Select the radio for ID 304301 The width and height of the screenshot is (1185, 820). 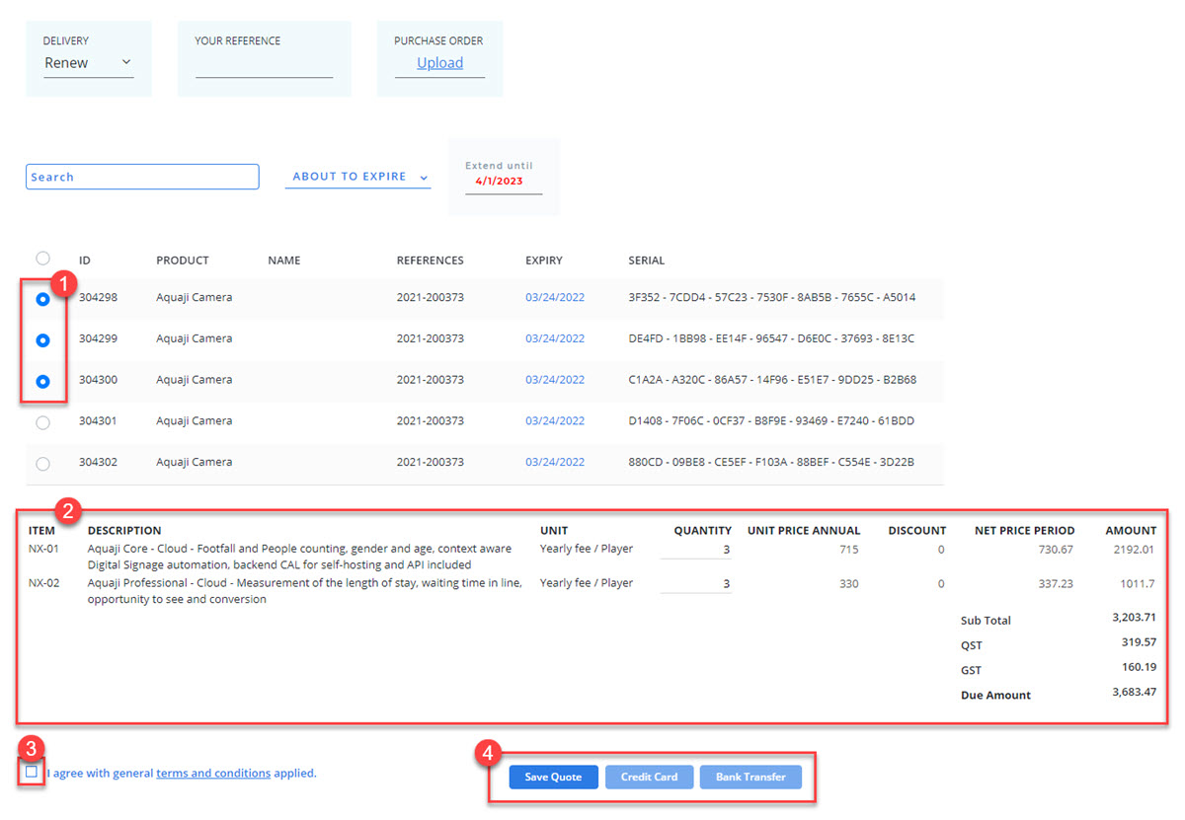pos(42,422)
